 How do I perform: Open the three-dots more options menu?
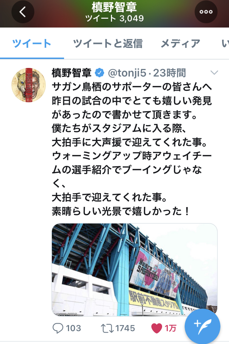[206, 12]
